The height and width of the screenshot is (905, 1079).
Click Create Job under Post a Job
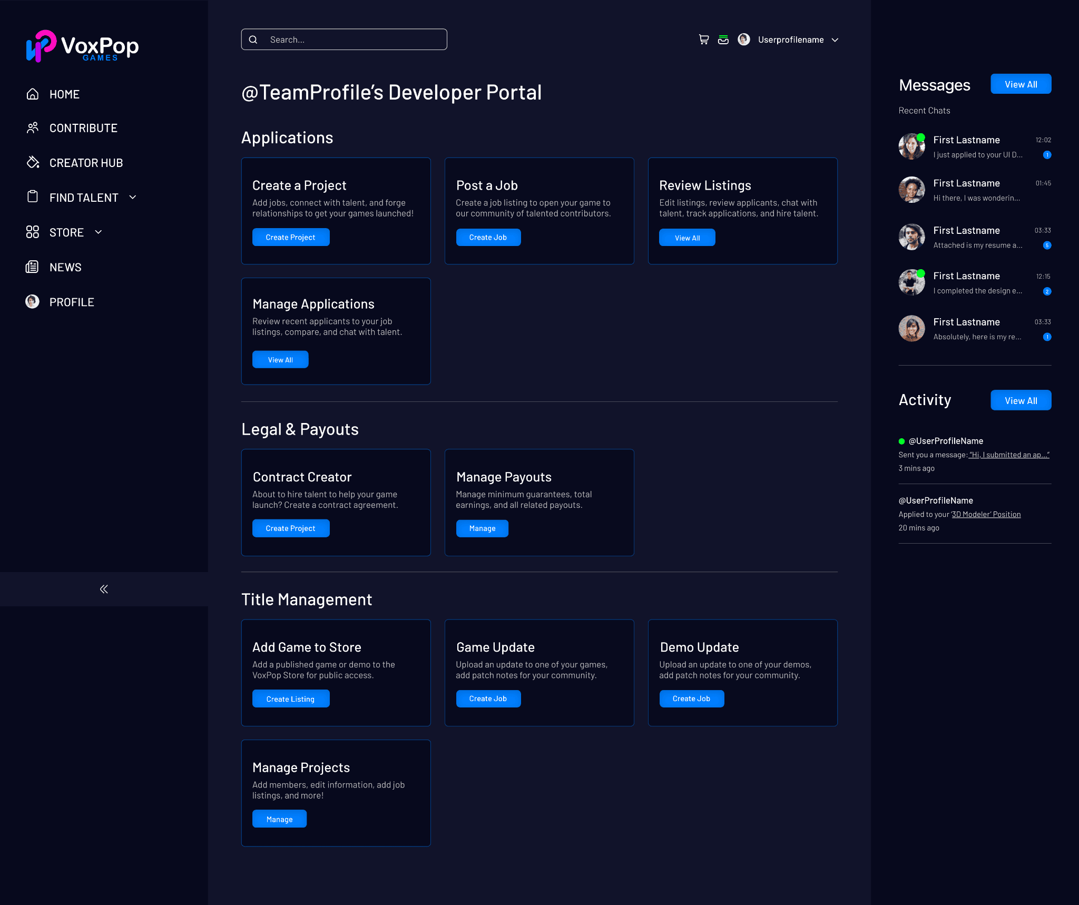coord(488,237)
